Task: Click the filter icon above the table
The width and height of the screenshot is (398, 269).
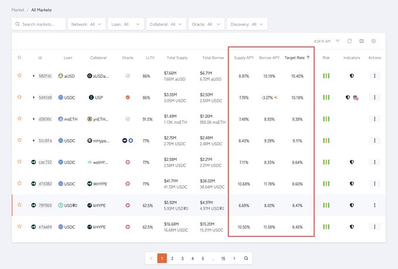Action: click(337, 41)
